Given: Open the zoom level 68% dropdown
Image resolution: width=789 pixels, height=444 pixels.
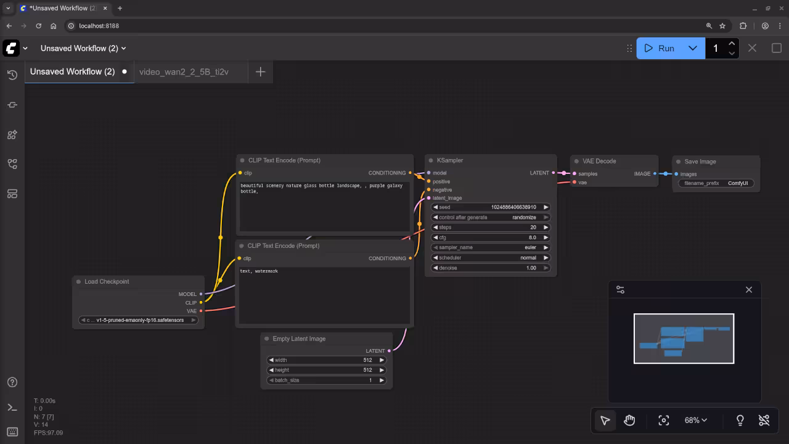Looking at the screenshot, I should coord(695,420).
